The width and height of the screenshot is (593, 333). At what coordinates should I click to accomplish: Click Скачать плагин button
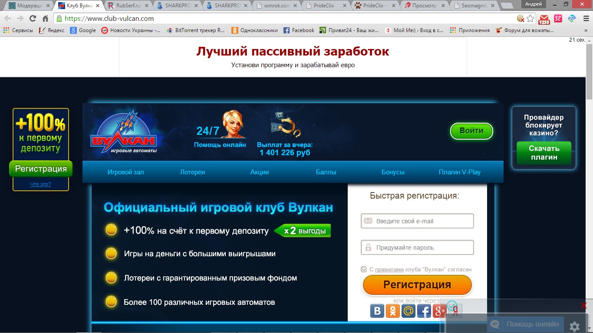point(544,153)
